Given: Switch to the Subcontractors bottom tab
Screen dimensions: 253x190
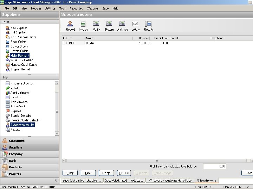Looking at the screenshot, I should coord(206,180).
